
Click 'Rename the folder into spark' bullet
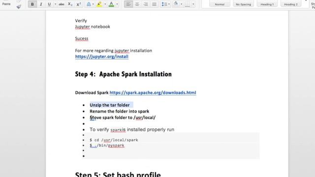tap(119, 112)
